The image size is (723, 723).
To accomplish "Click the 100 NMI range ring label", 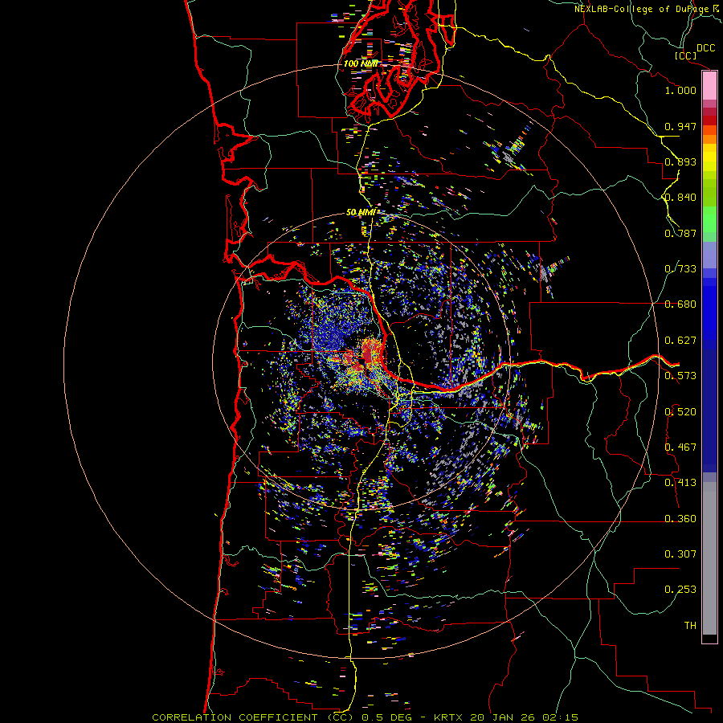I will [x=361, y=63].
